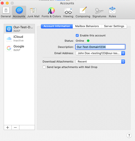The image size is (135, 141).
Task: Expand the Download Attachments dropdown
Action: point(100,62)
